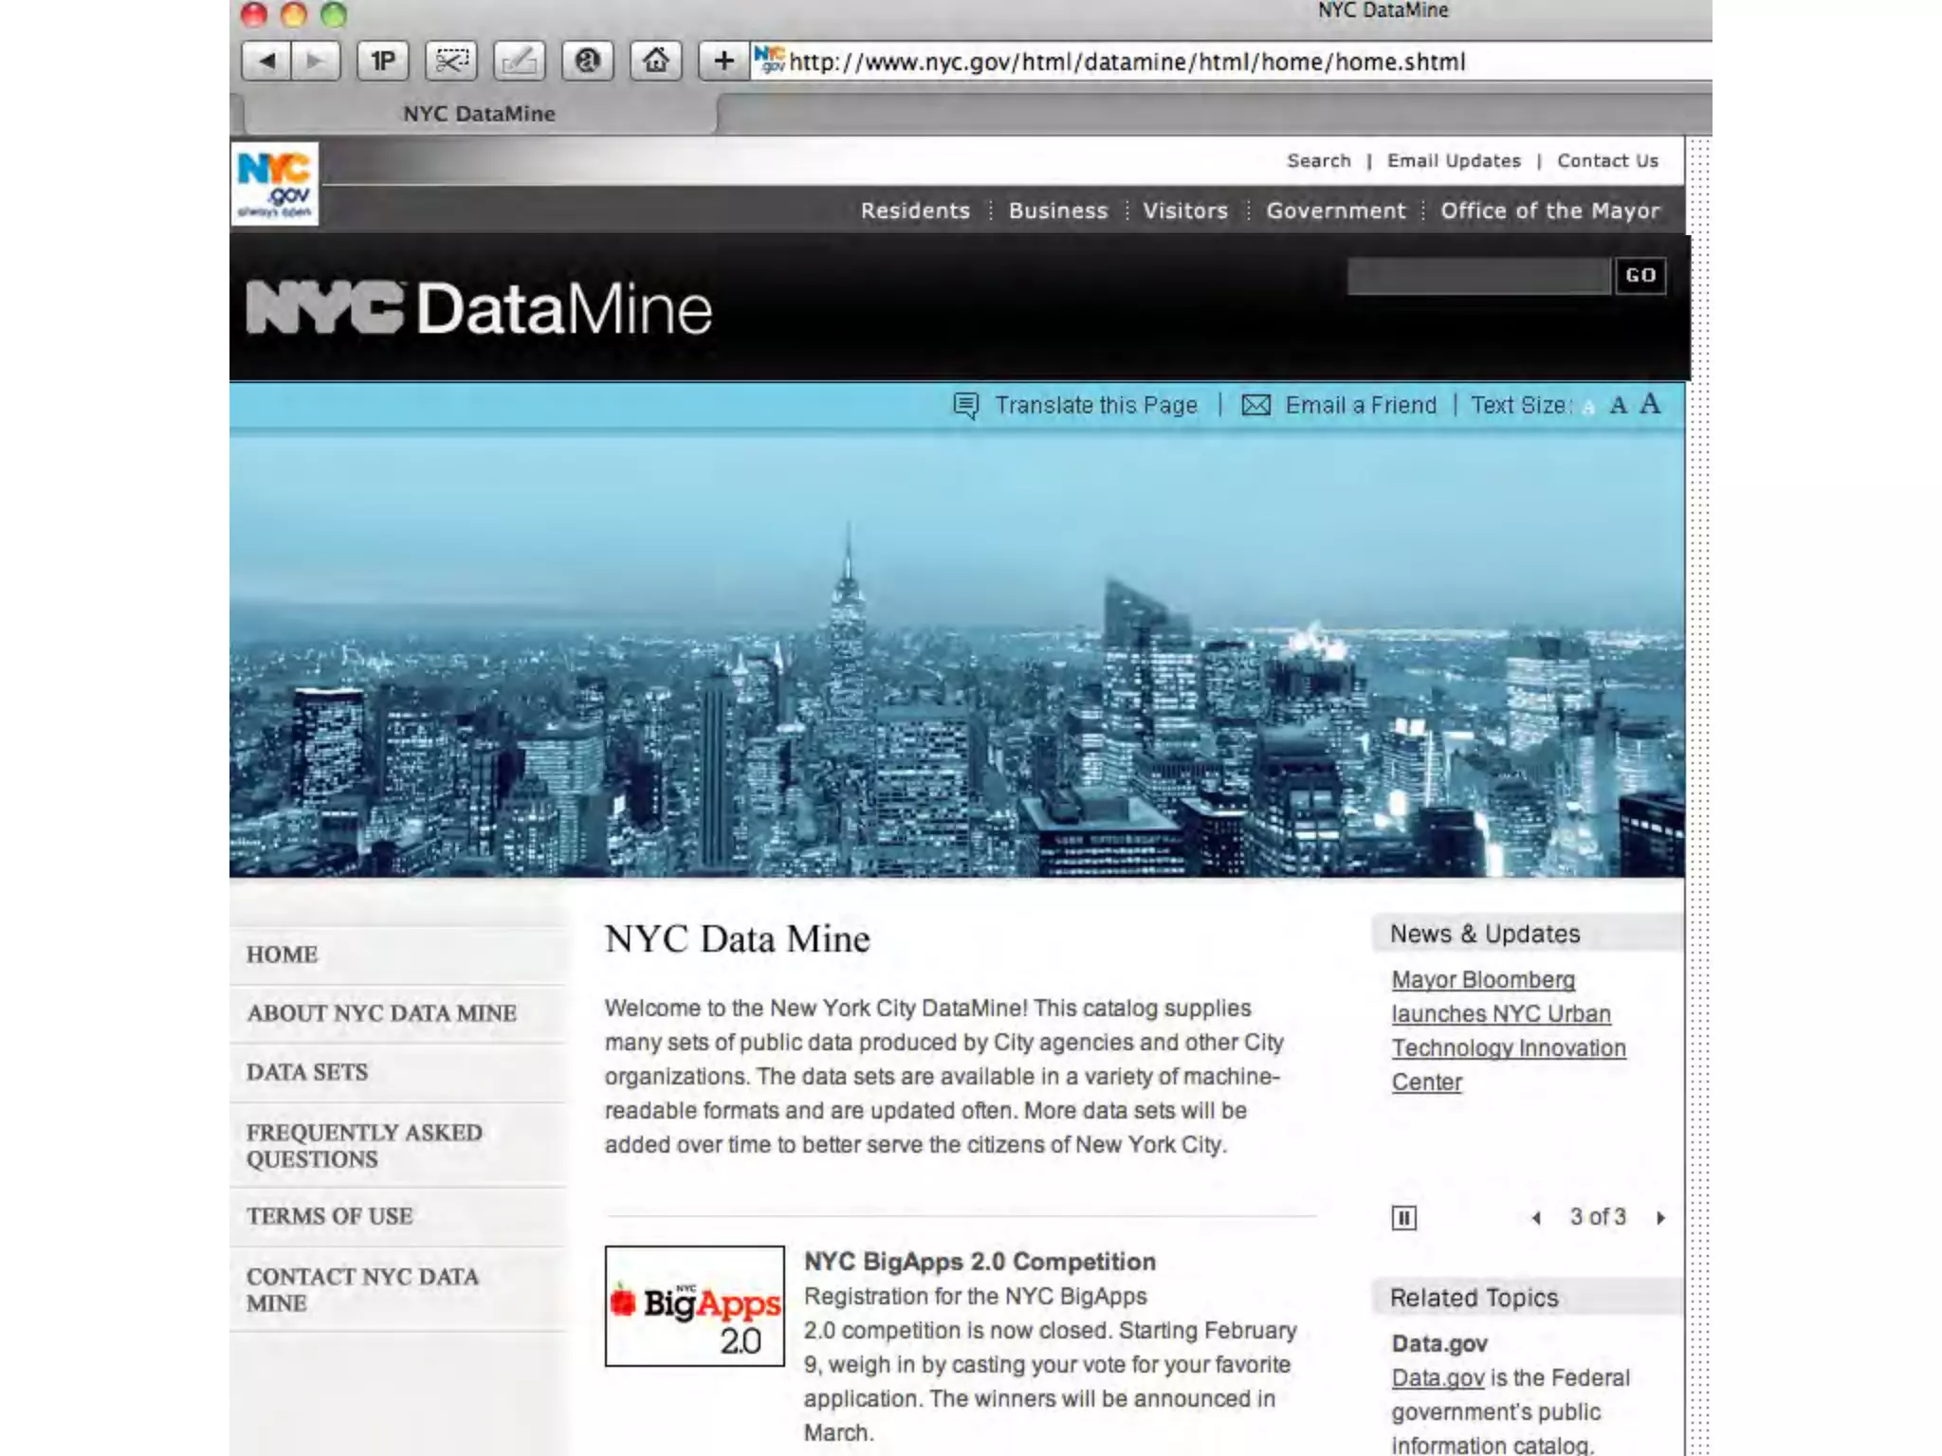Go to previous news item arrow
1942x1456 pixels.
[1536, 1217]
